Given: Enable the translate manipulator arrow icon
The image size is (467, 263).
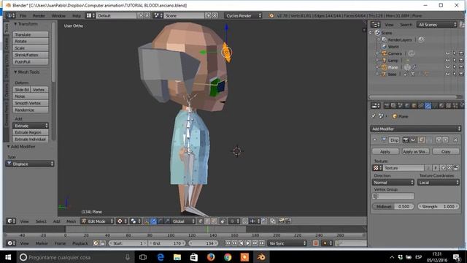Looking at the screenshot, I should 153,221.
